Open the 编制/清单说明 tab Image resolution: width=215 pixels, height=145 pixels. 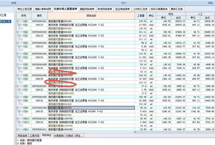click(43, 9)
